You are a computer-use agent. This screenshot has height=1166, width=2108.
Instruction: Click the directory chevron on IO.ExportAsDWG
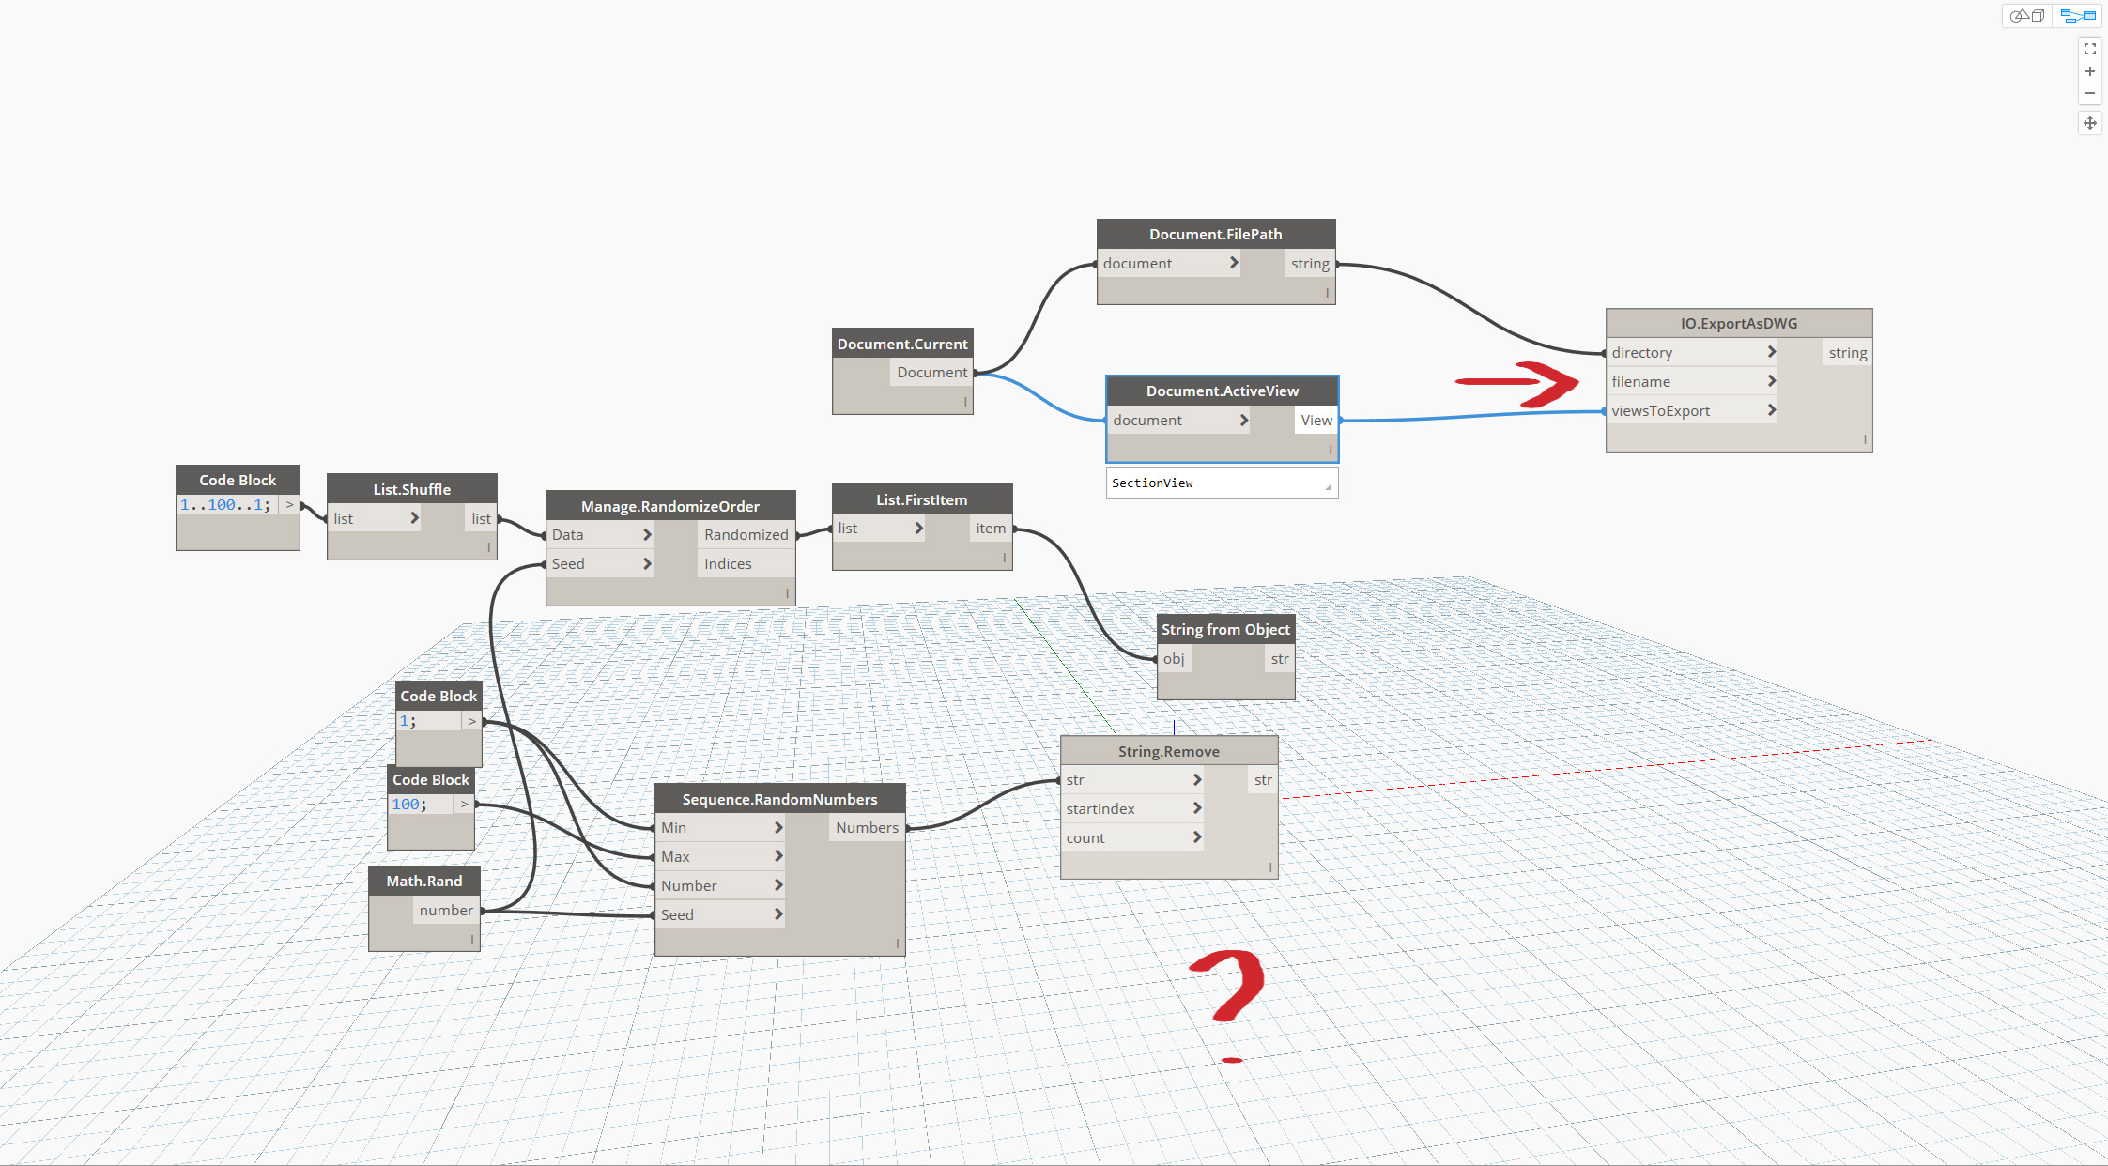(1771, 352)
